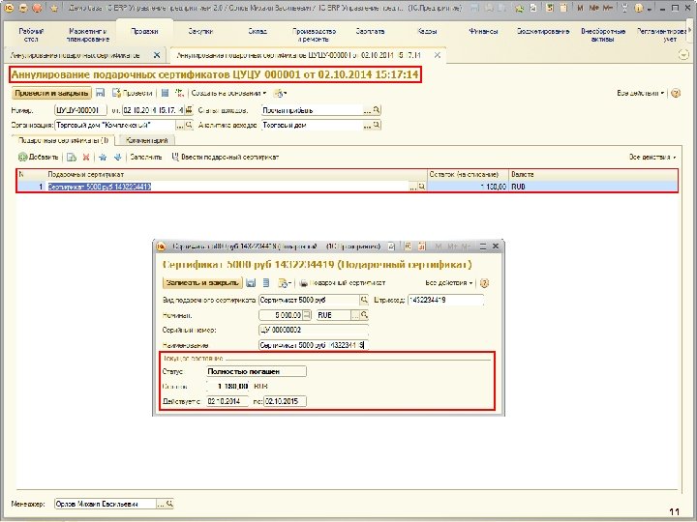This screenshot has width=697, height=522.
Task: Go to «Рабочий стол» section
Action: (31, 35)
